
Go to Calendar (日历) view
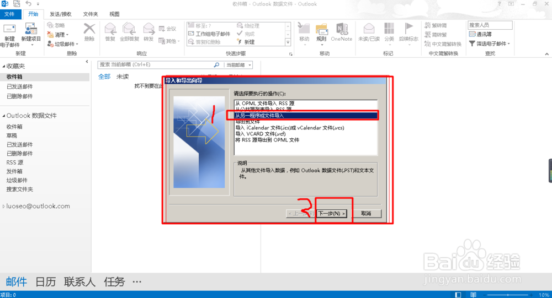45,282
